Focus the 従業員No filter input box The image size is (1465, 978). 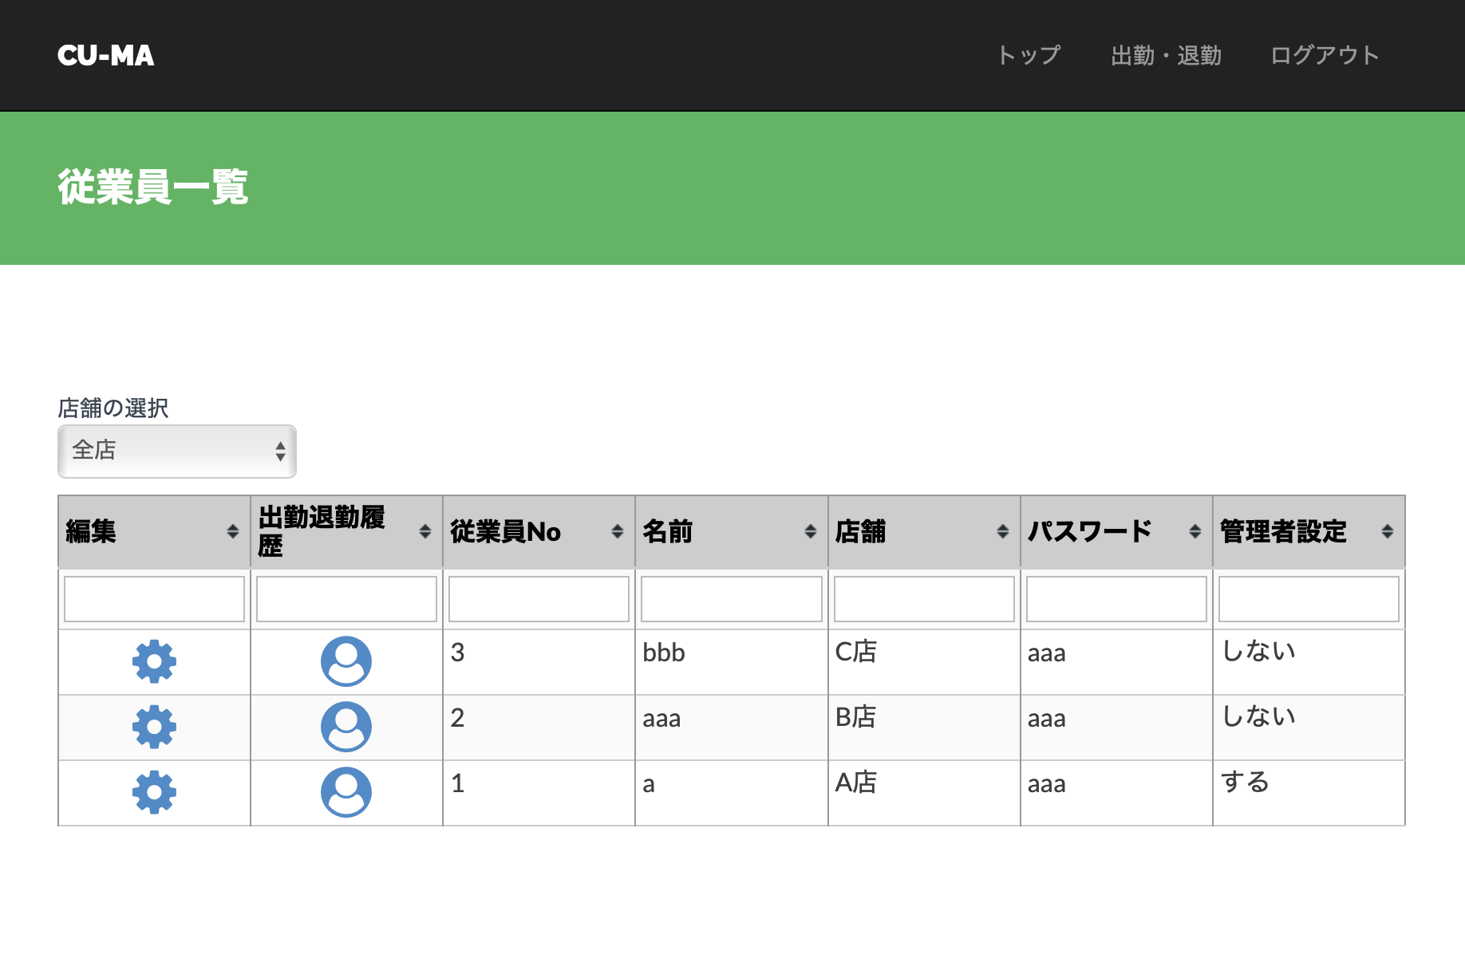(539, 599)
